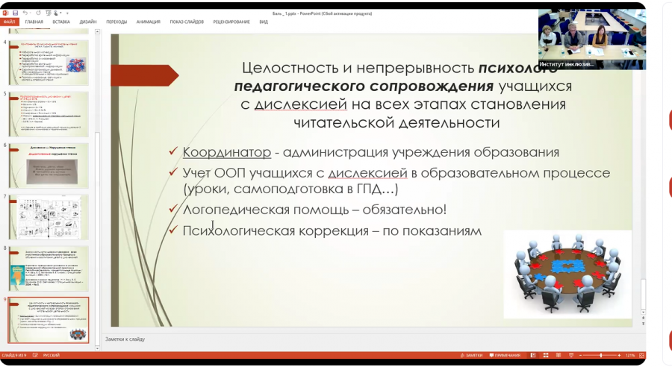Screen dimensions: 672x367
Task: Expand the undo history dropdown arrow
Action: click(30, 13)
